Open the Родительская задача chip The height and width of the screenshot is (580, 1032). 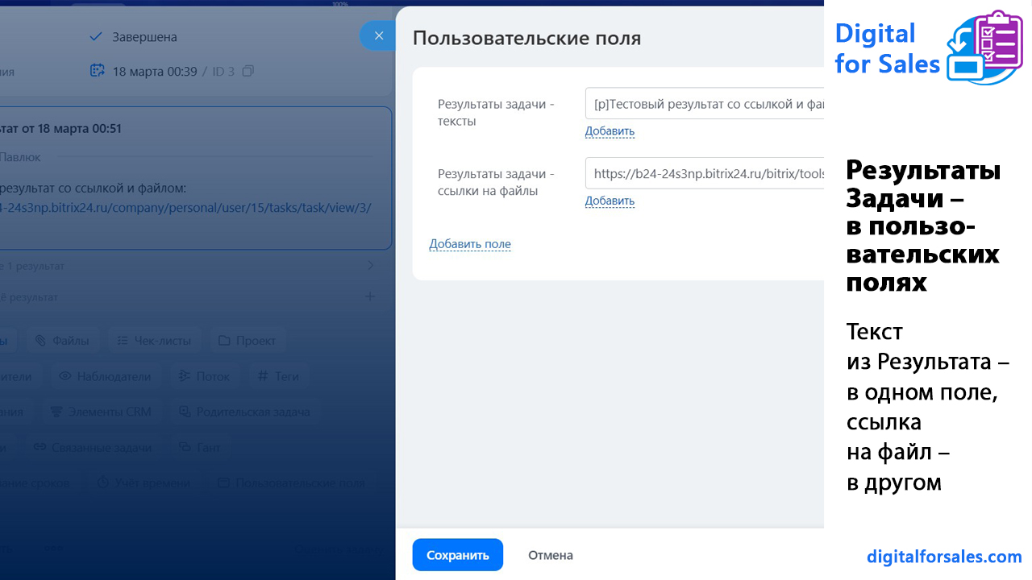245,412
